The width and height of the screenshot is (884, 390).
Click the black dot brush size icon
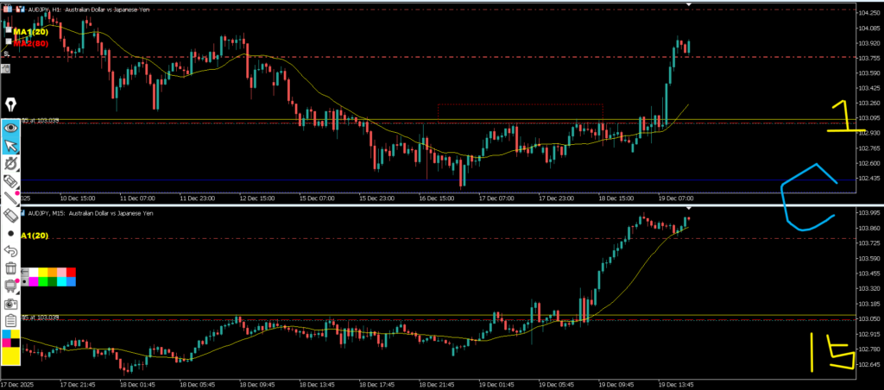pyautogui.click(x=10, y=234)
